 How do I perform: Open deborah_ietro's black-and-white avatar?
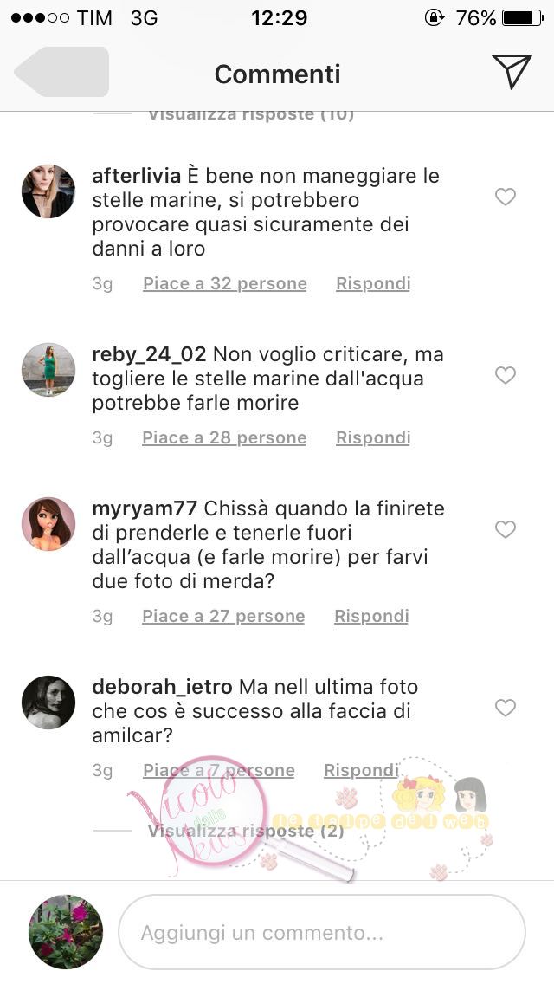48,702
